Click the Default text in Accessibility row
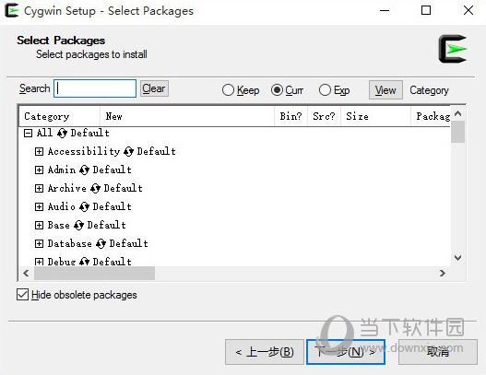Image resolution: width=486 pixels, height=375 pixels. pos(156,151)
